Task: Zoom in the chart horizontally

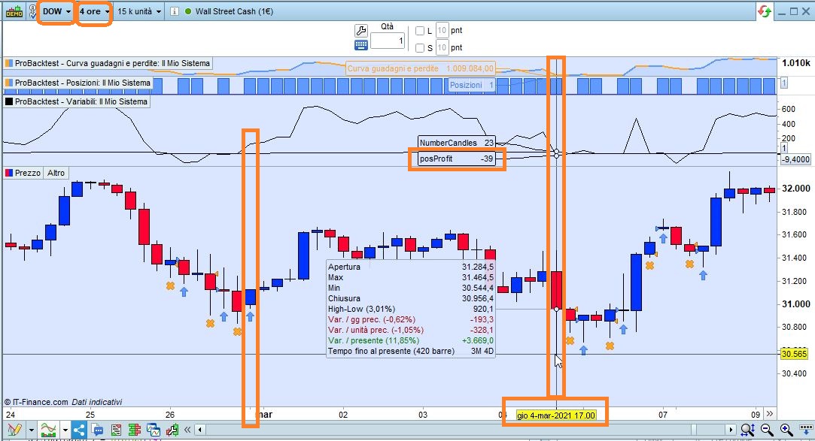Action: click(x=786, y=430)
